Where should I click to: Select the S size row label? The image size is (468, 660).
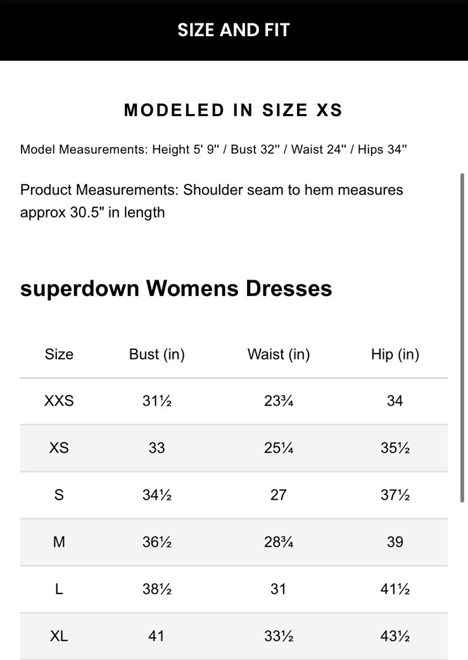pos(59,495)
